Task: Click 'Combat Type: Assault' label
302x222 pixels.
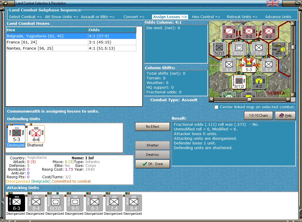Action: (174, 100)
